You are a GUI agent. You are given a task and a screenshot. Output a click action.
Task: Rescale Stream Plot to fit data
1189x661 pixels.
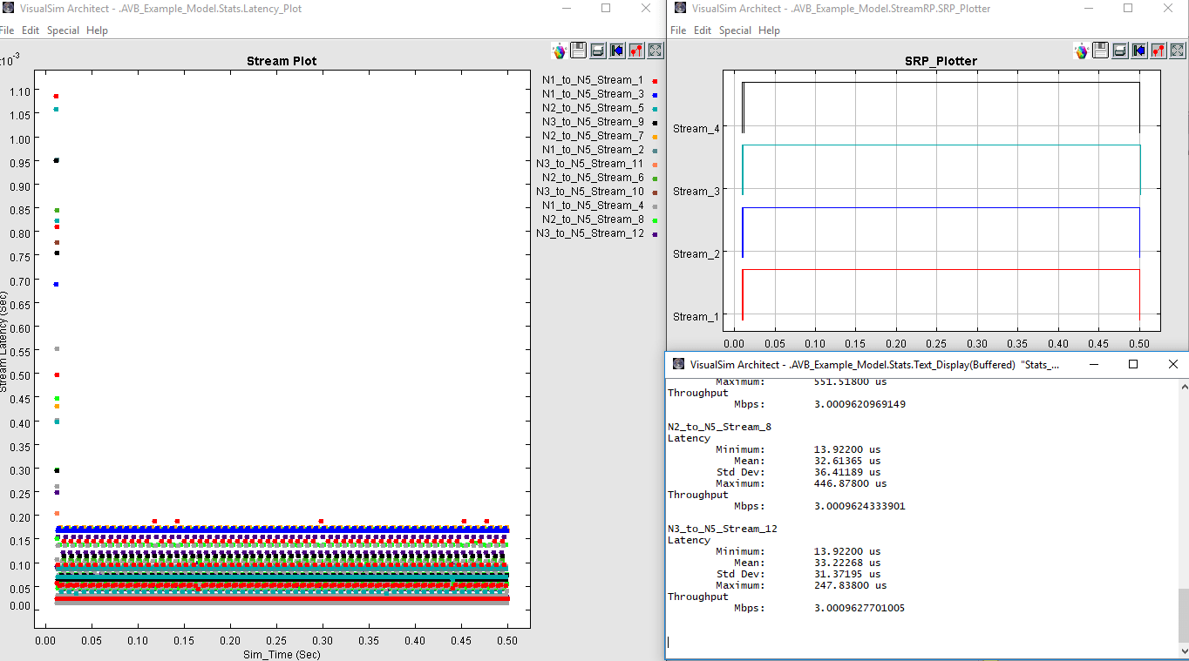656,51
